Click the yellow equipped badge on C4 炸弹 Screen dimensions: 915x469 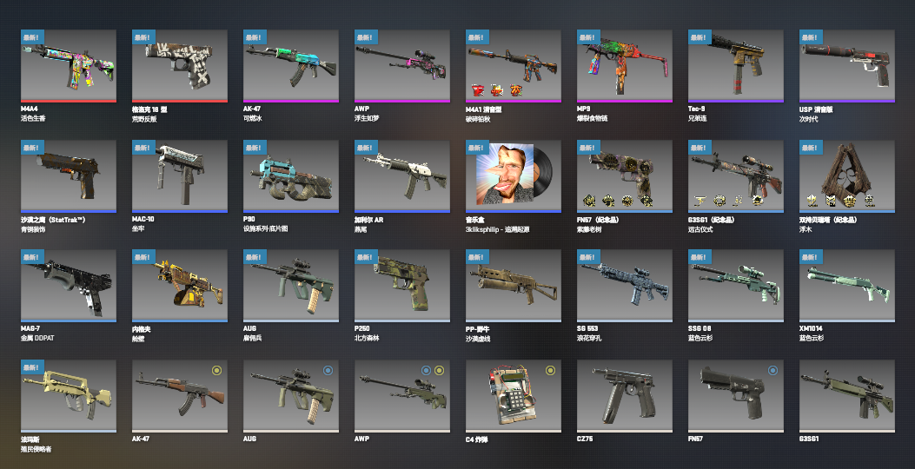[x=550, y=370]
